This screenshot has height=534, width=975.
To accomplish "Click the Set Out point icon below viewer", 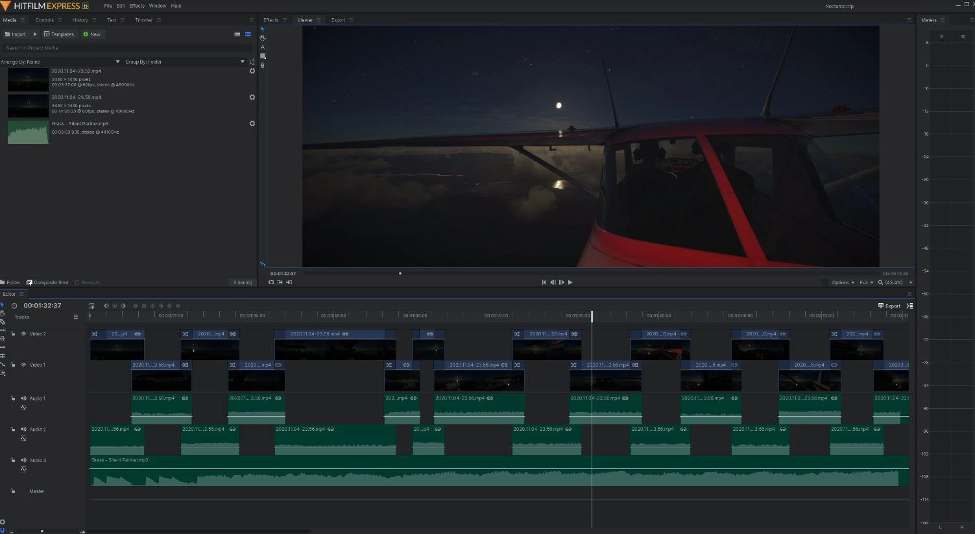I will coord(289,282).
